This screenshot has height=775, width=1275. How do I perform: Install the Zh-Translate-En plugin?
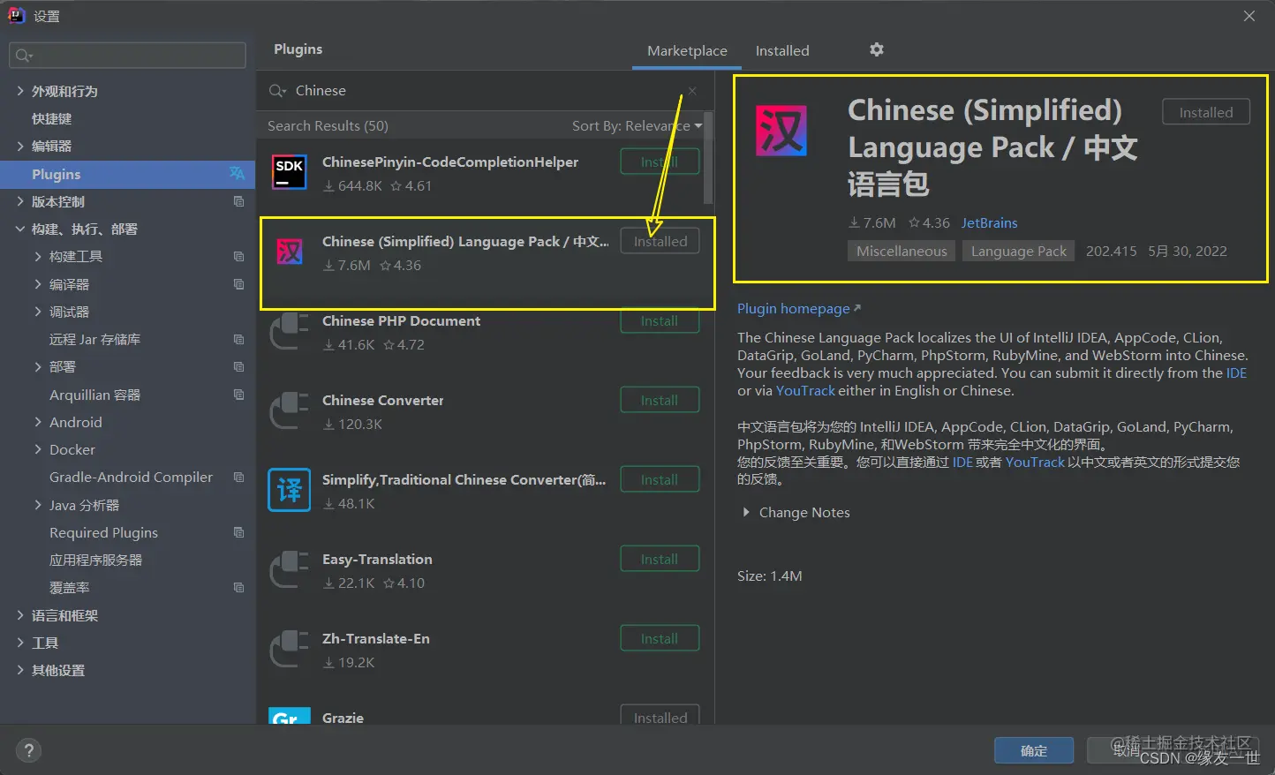660,638
